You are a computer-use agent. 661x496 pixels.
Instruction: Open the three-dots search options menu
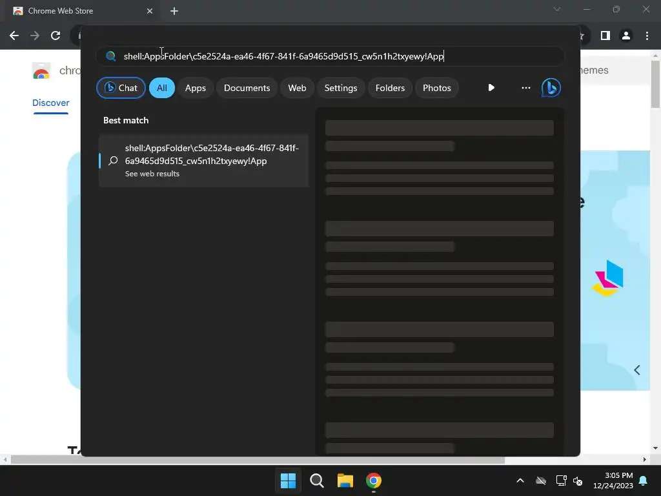coord(525,88)
